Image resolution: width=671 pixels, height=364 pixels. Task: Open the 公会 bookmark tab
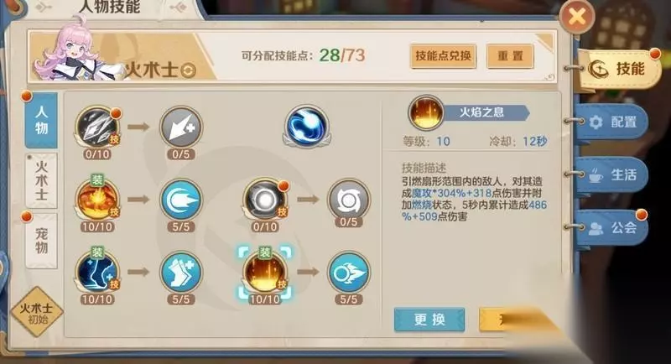(612, 228)
